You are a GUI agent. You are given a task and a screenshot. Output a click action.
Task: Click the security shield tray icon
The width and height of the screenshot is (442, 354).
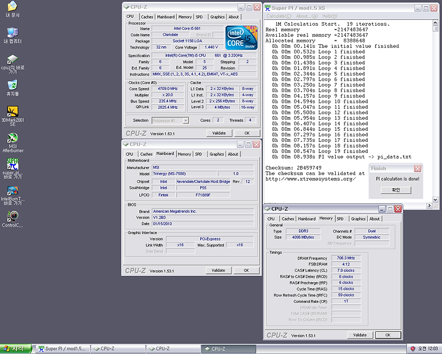point(413,348)
